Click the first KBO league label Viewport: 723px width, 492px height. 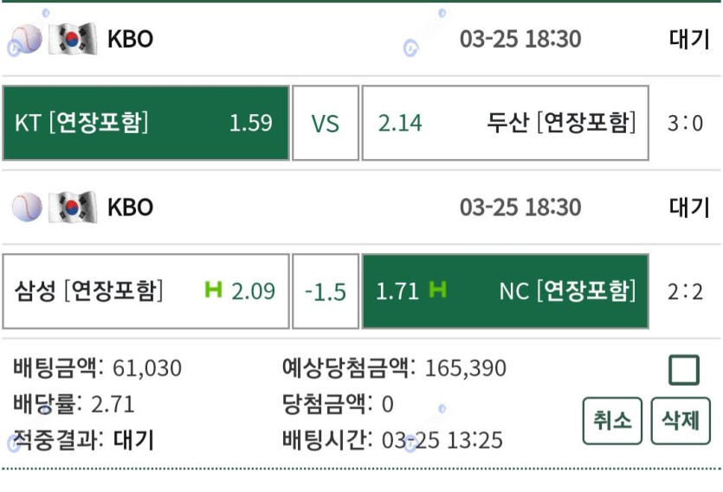131,39
